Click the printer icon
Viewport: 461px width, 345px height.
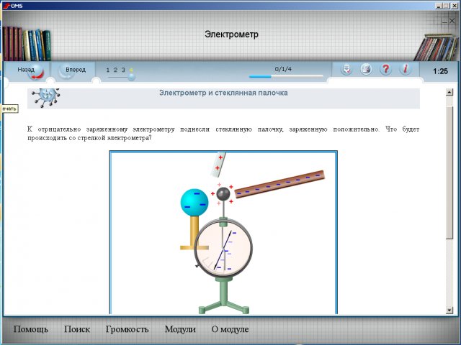(x=366, y=70)
